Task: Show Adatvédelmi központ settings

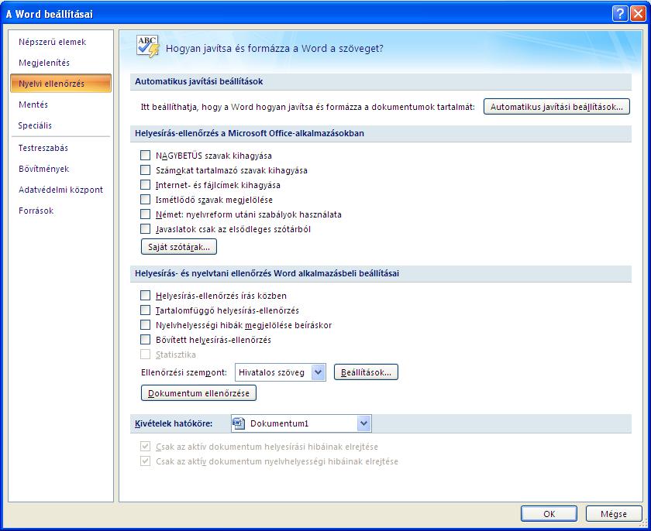Action: point(60,190)
